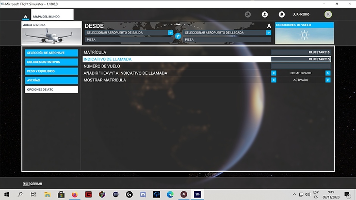
Task: Click the ACTIVADO value text
Action: pyautogui.click(x=301, y=80)
